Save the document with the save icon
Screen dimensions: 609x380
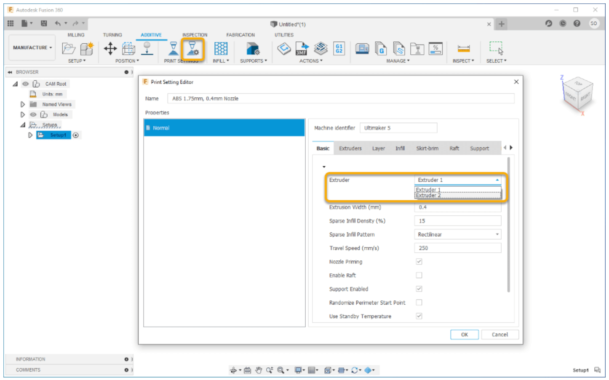click(x=44, y=24)
